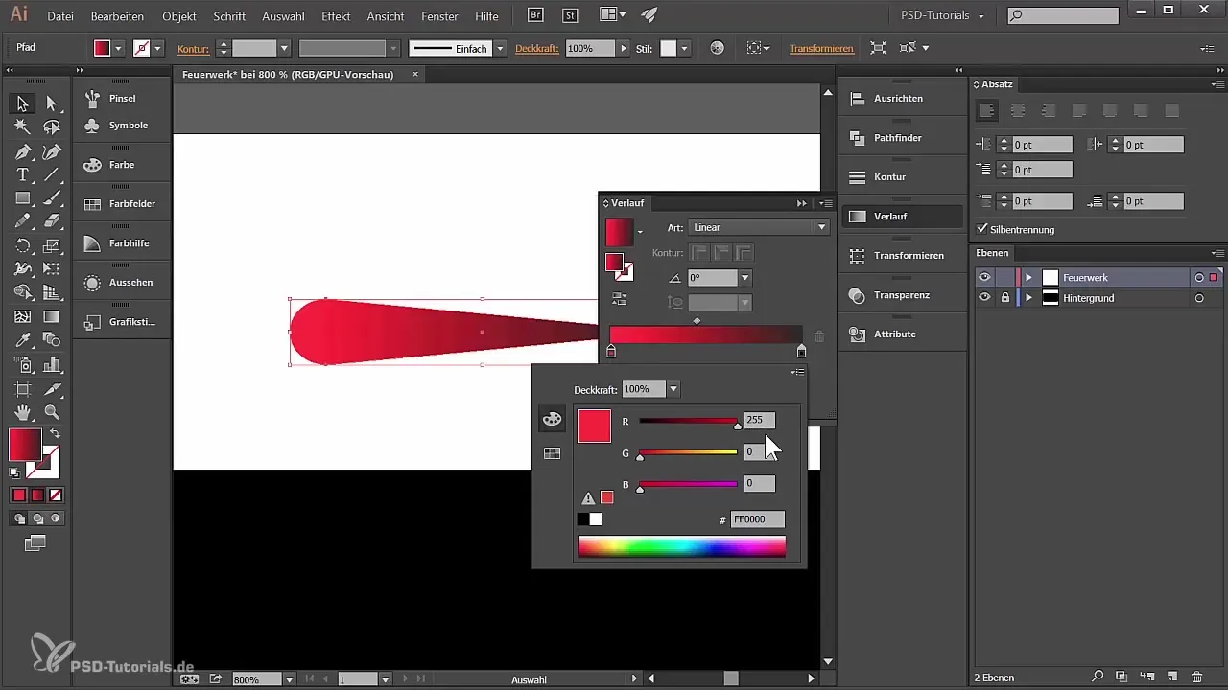Expand the Hintergrund layer
Screen dimensions: 1228x690
1028,298
